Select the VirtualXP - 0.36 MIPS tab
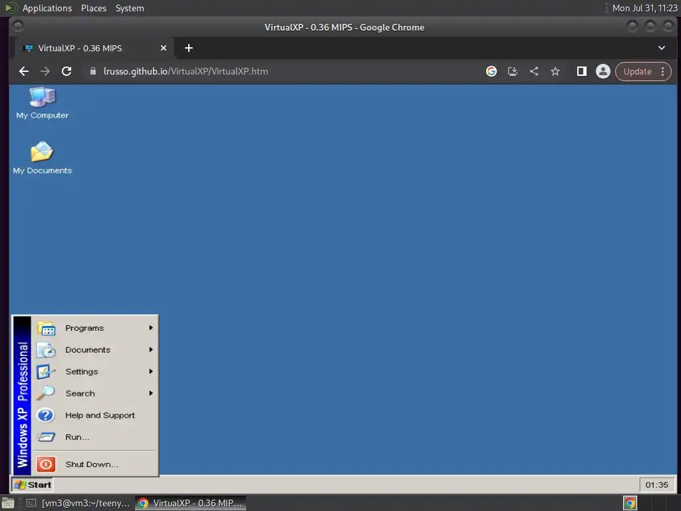 pyautogui.click(x=94, y=48)
